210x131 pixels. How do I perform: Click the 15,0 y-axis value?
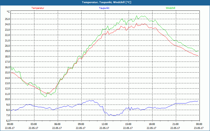click(x=7, y=73)
